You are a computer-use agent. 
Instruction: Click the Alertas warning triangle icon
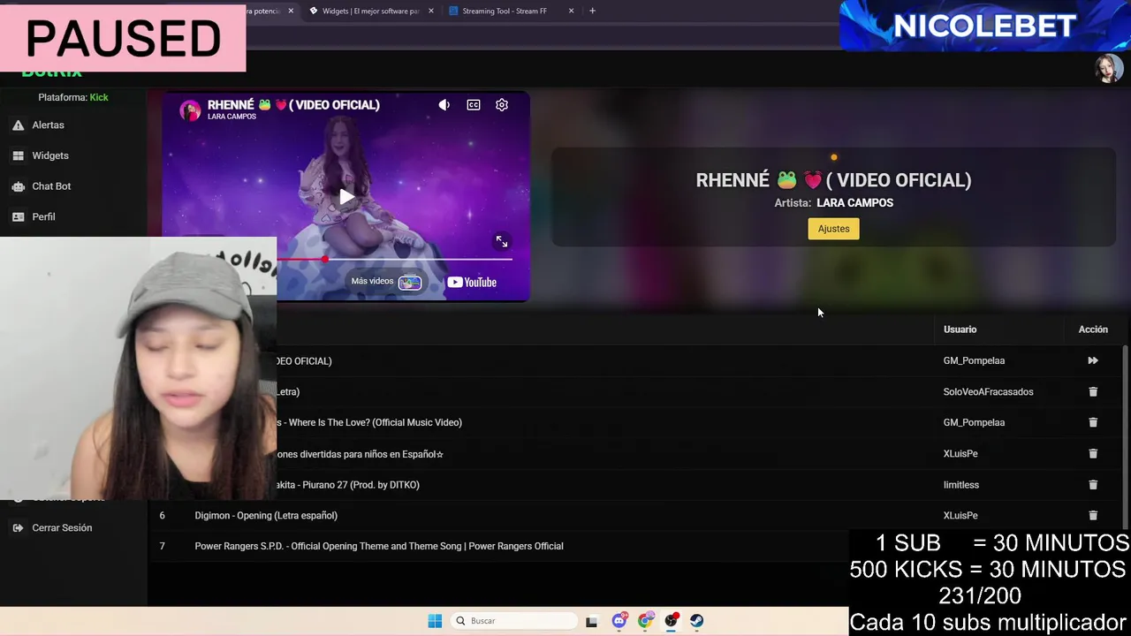point(18,125)
